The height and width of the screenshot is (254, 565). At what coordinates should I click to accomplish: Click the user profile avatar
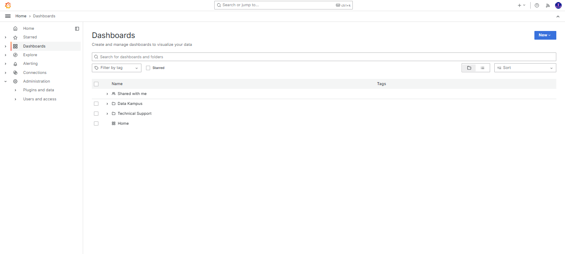558,5
